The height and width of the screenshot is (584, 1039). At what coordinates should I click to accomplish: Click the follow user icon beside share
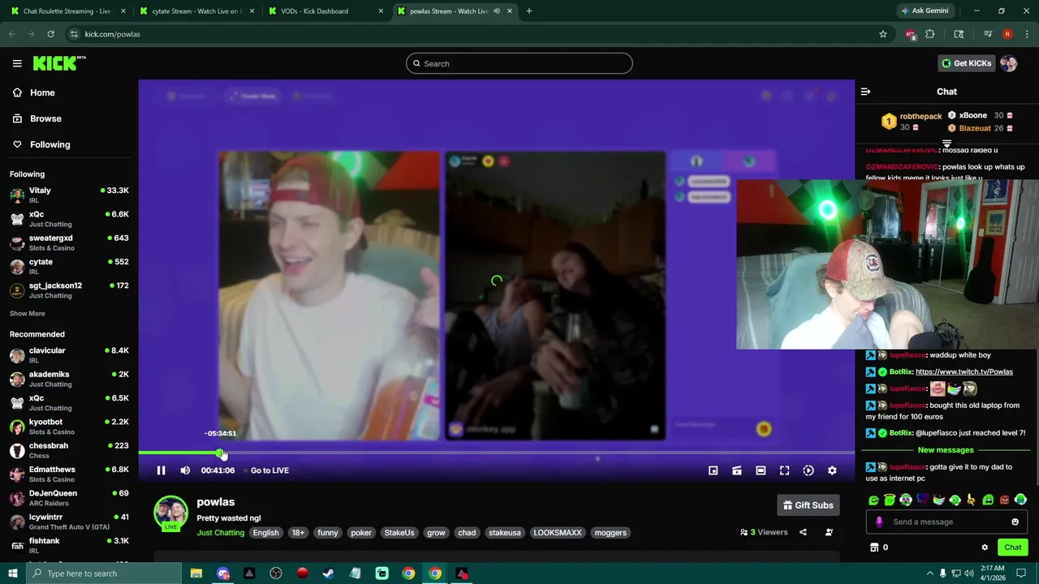click(829, 532)
